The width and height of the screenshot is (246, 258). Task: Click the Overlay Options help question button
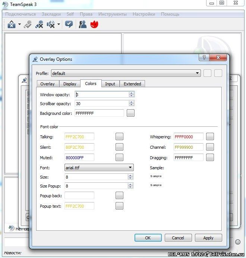(x=204, y=57)
